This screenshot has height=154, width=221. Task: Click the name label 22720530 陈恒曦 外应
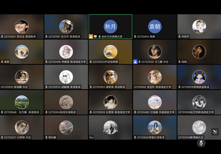point(14,87)
